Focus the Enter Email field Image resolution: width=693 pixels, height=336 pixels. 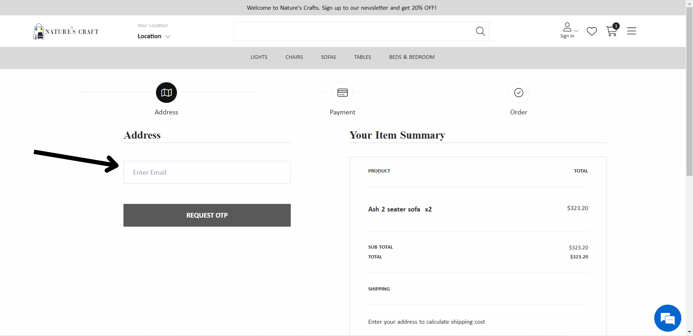[207, 172]
